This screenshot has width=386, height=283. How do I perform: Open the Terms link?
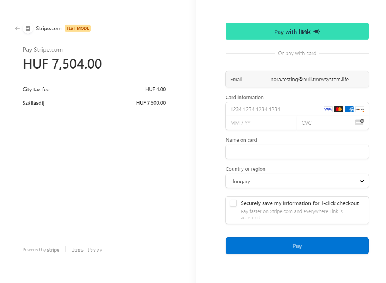pos(78,250)
